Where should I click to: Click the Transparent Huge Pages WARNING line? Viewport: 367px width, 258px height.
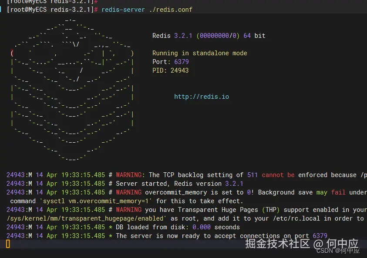pyautogui.click(x=186, y=210)
